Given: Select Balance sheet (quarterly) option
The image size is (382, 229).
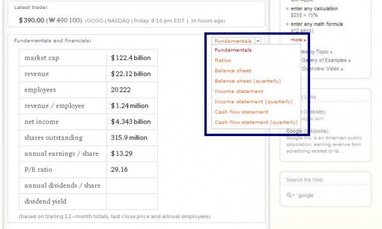Looking at the screenshot, I should pyautogui.click(x=248, y=81).
